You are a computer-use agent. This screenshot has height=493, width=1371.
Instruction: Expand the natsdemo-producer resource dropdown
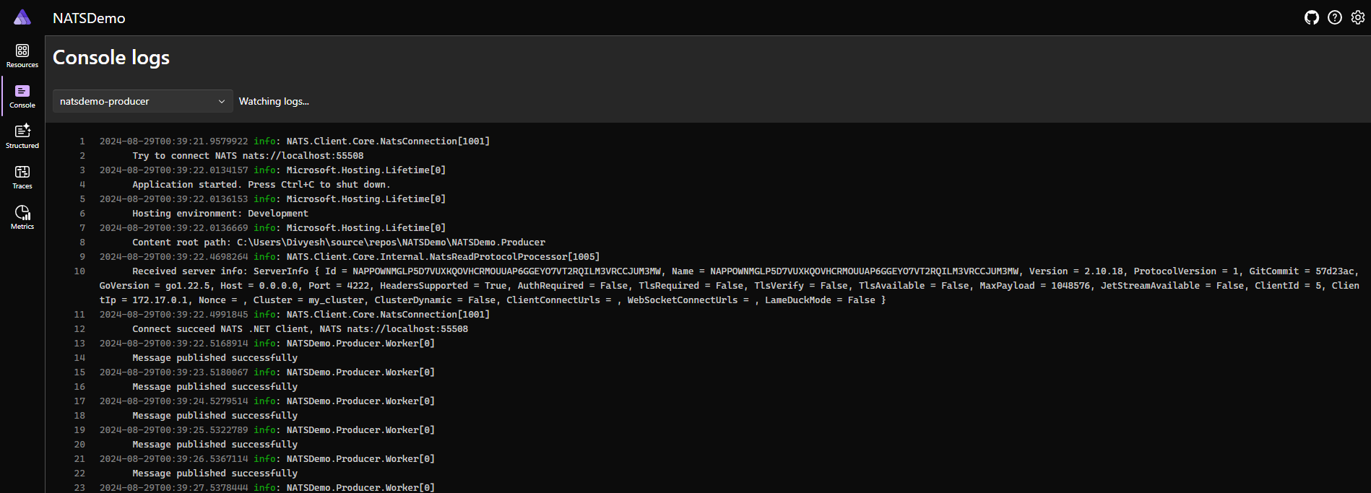[142, 102]
